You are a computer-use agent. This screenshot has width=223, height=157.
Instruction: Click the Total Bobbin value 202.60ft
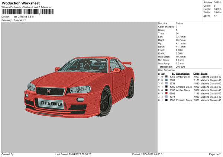[x=181, y=67]
